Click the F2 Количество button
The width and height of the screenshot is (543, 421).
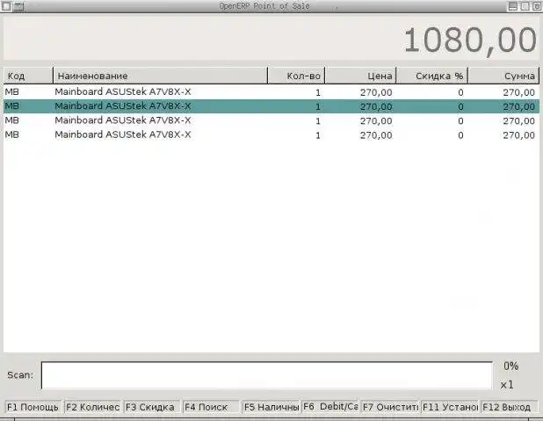(92, 407)
